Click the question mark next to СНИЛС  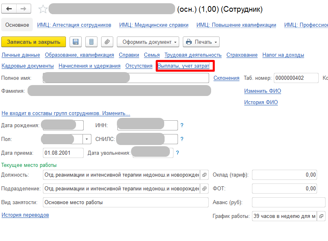182,139
